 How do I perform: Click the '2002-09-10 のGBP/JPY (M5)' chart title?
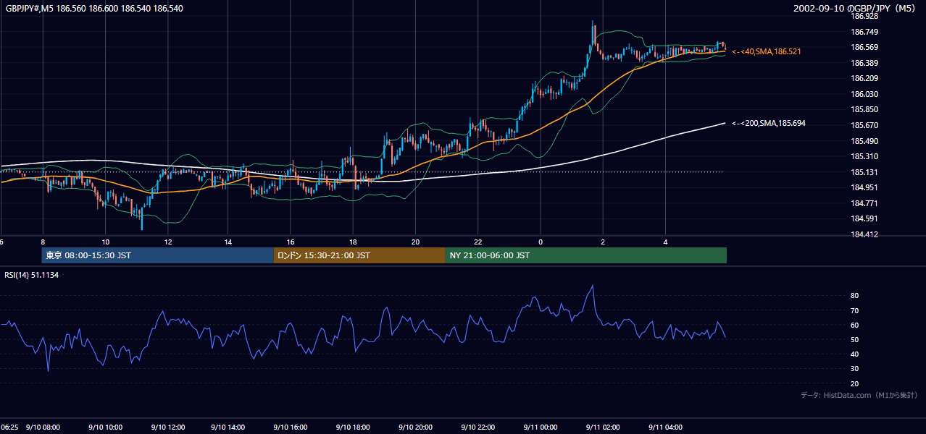point(855,8)
